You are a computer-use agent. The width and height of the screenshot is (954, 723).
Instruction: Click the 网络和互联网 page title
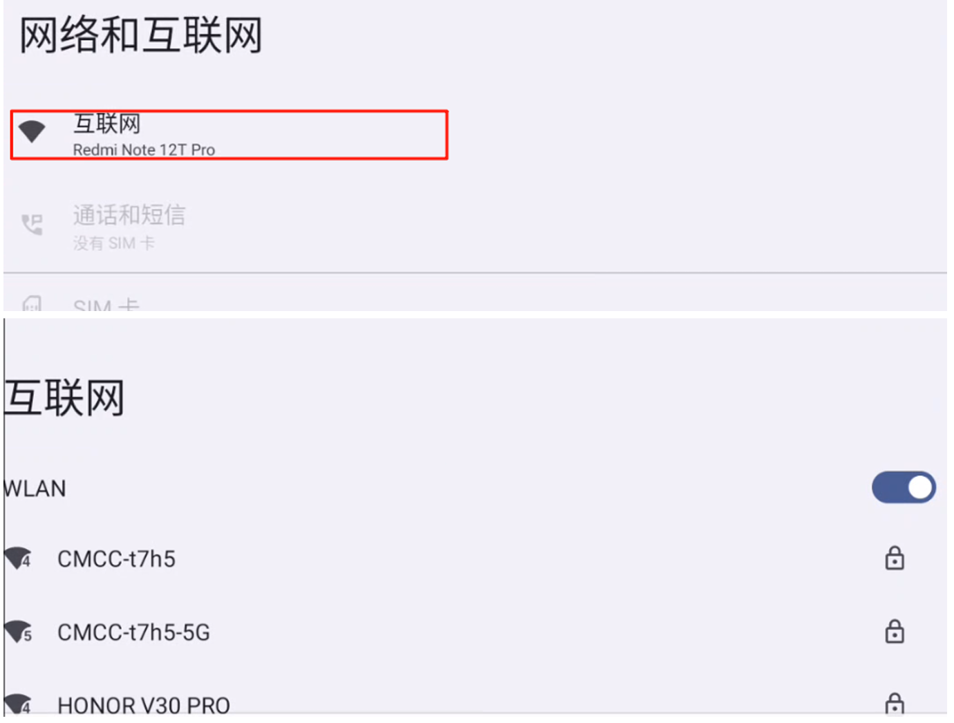pos(140,36)
